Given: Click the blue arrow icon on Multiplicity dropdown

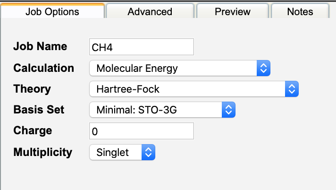Looking at the screenshot, I should pyautogui.click(x=148, y=153).
